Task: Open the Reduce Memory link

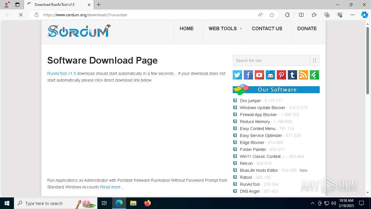Action: (x=255, y=122)
